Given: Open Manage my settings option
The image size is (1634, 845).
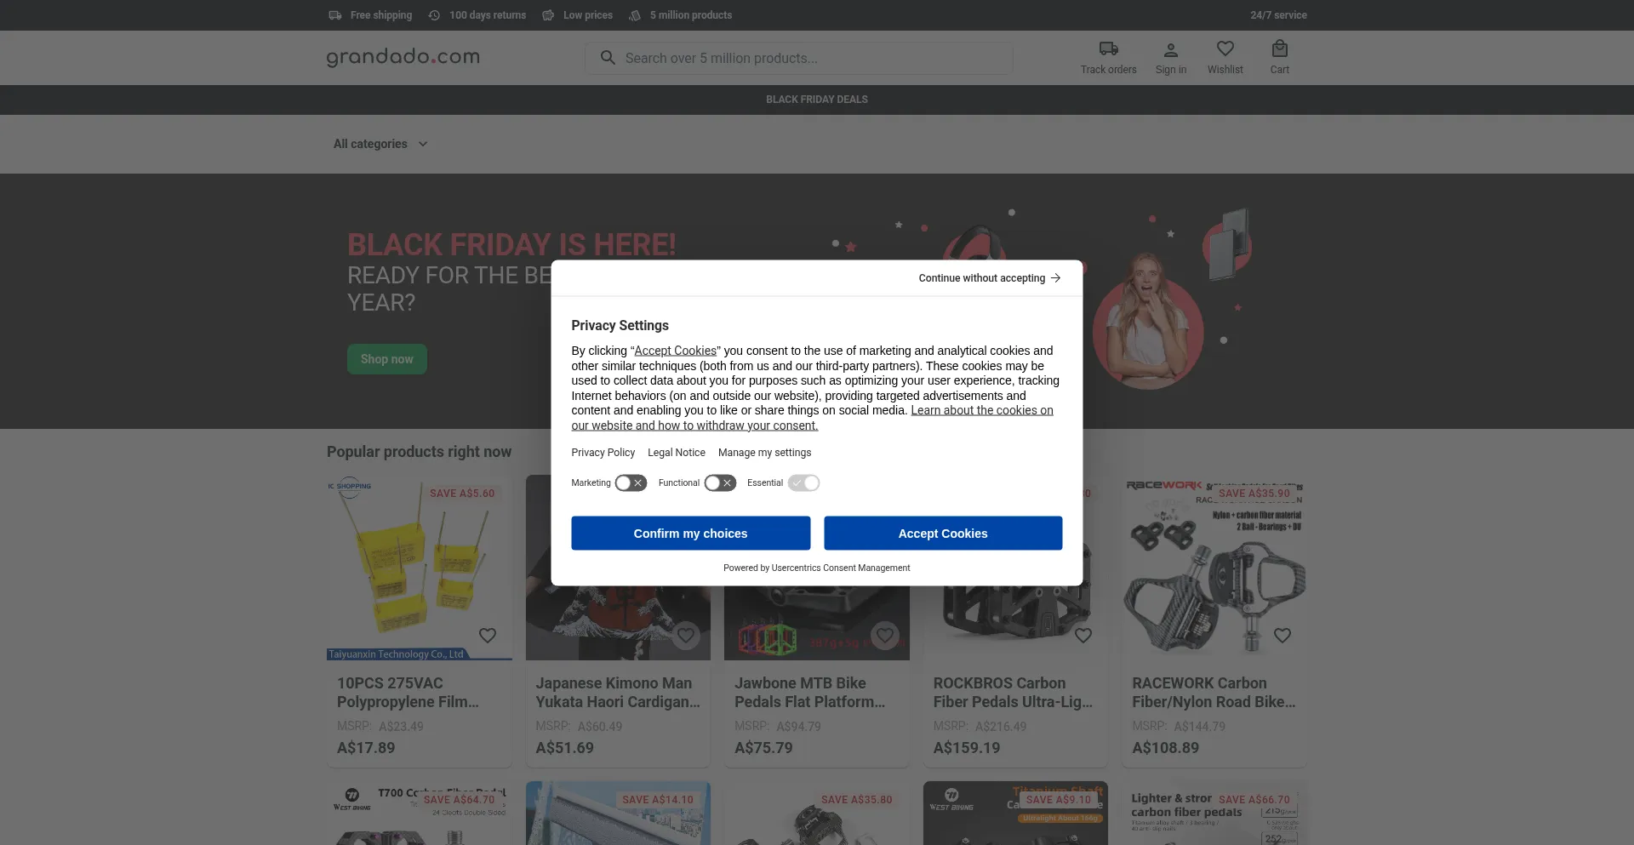Looking at the screenshot, I should point(764,453).
